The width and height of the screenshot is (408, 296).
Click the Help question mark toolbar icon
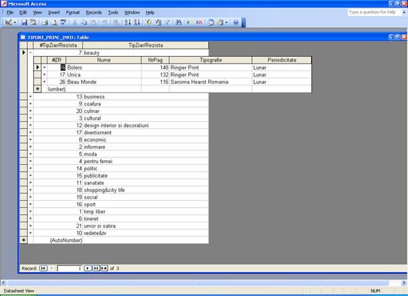[236, 22]
